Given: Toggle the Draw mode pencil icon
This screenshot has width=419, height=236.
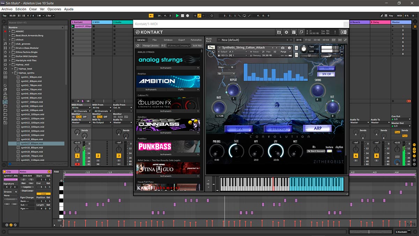Looking at the screenshot, I should click(382, 16).
